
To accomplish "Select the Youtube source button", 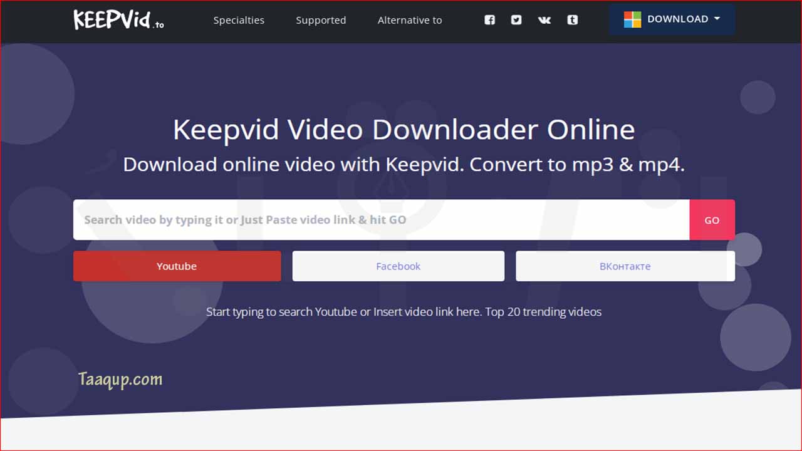I will pyautogui.click(x=177, y=266).
